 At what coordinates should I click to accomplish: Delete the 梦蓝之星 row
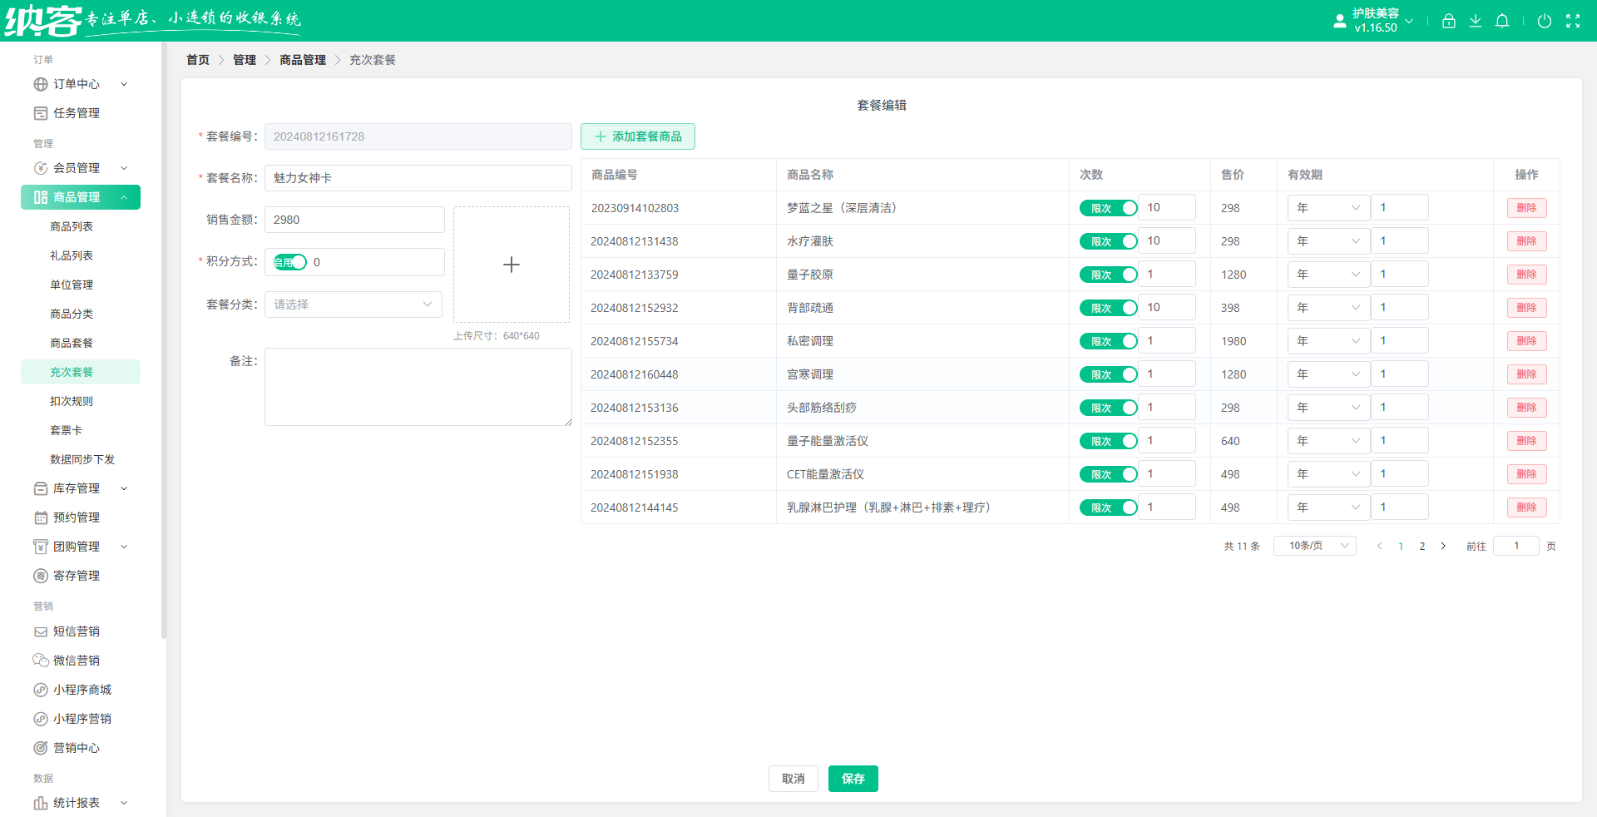pos(1527,208)
